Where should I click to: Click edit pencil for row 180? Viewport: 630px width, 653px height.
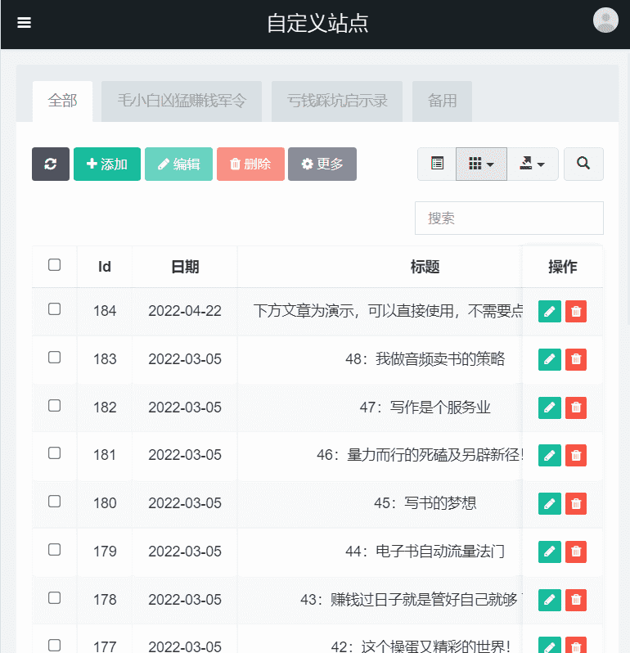(550, 504)
